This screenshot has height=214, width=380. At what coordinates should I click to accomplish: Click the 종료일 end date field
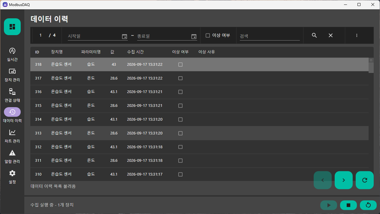[164, 36]
